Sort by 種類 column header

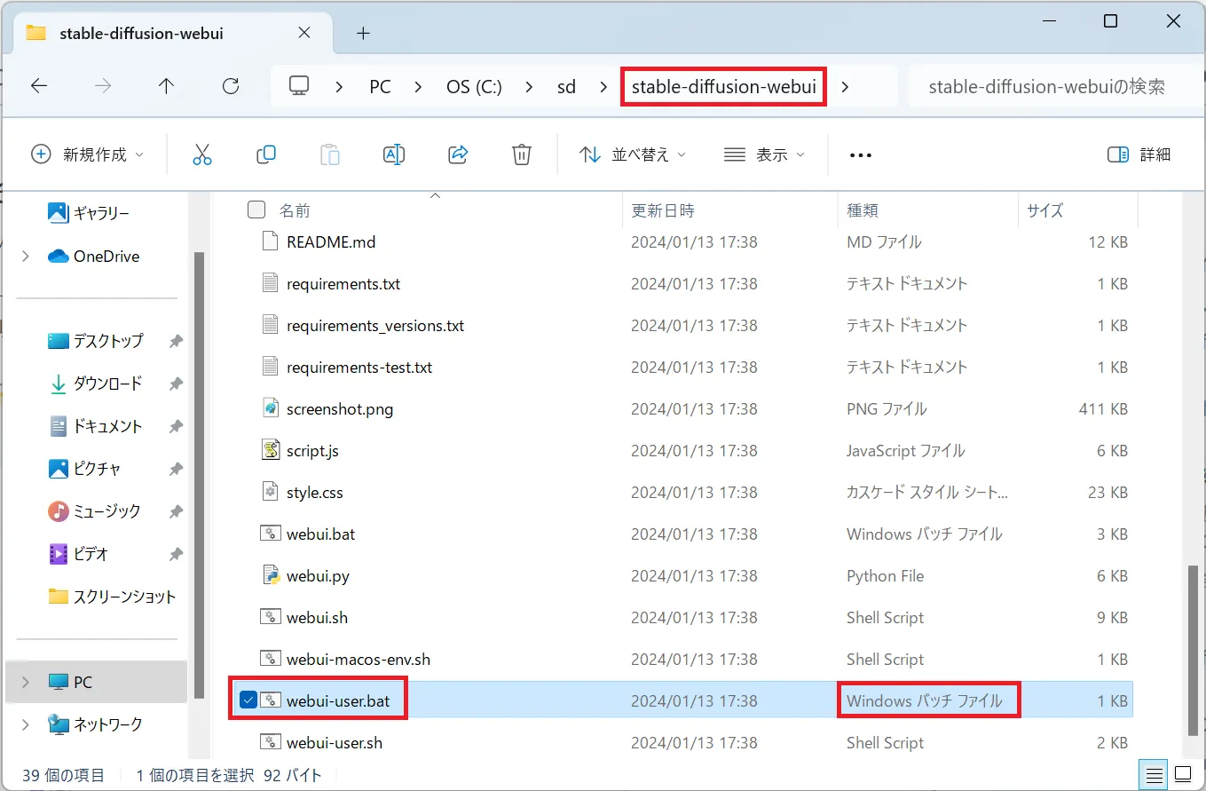pos(863,210)
